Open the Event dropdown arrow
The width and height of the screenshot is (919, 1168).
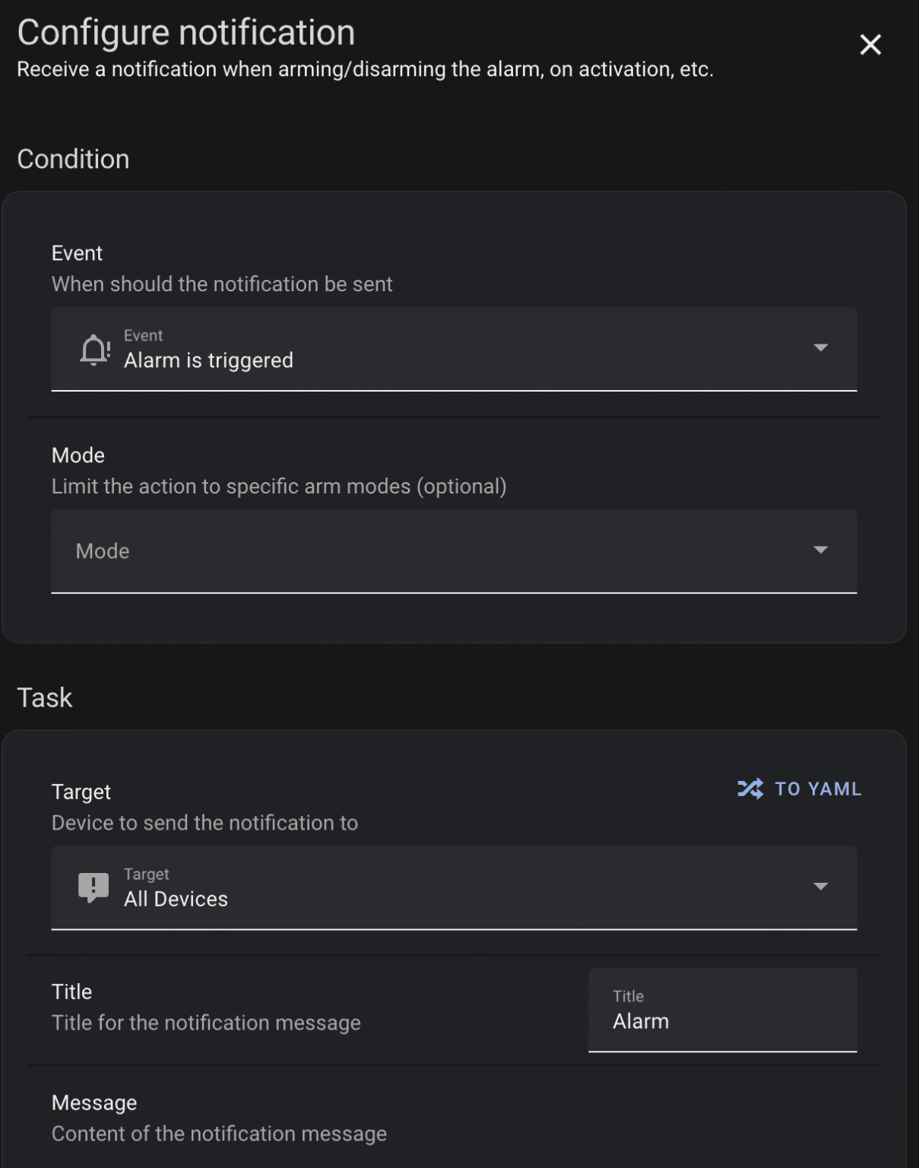click(x=821, y=349)
